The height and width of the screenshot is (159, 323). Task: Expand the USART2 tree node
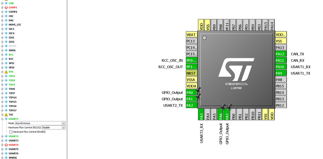pyautogui.click(x=2, y=136)
